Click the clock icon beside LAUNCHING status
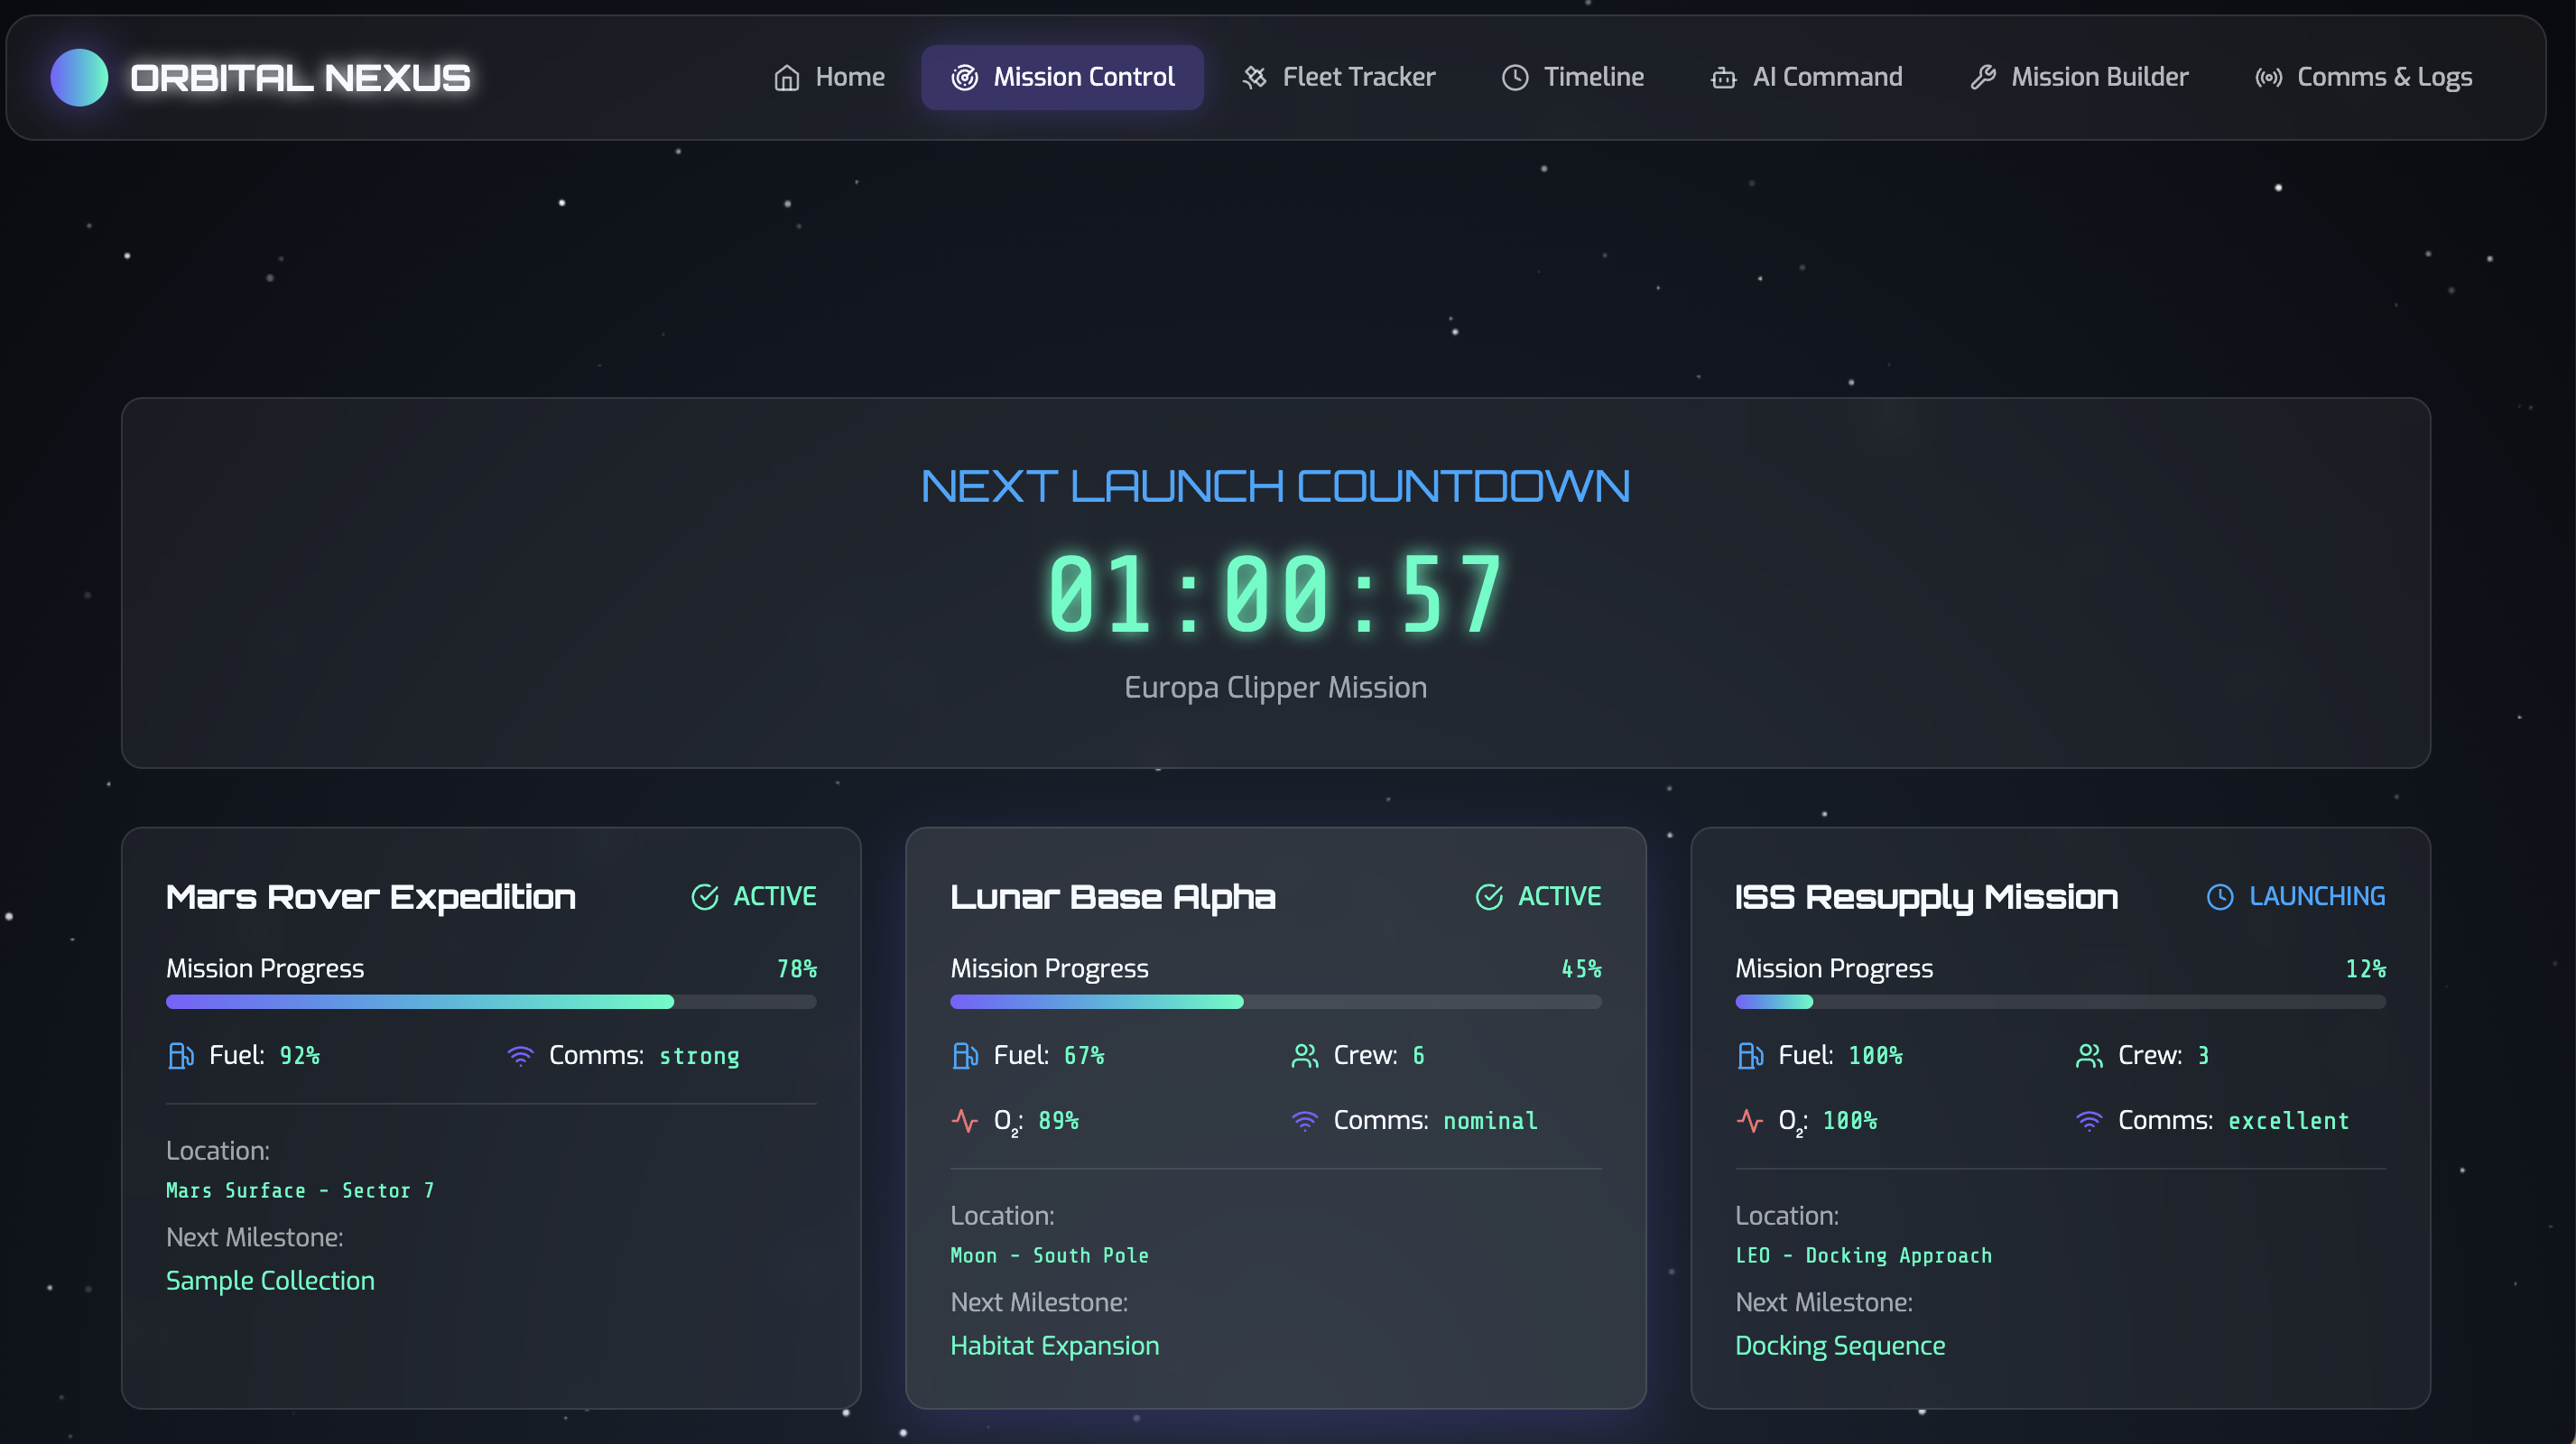This screenshot has height=1444, width=2576. (2219, 896)
